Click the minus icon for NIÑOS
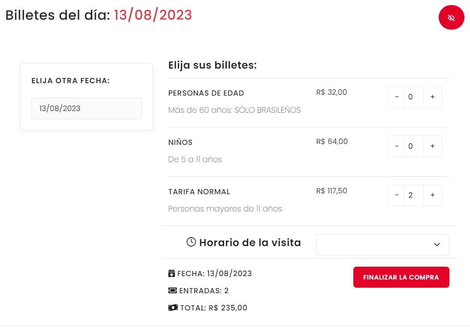 point(396,146)
